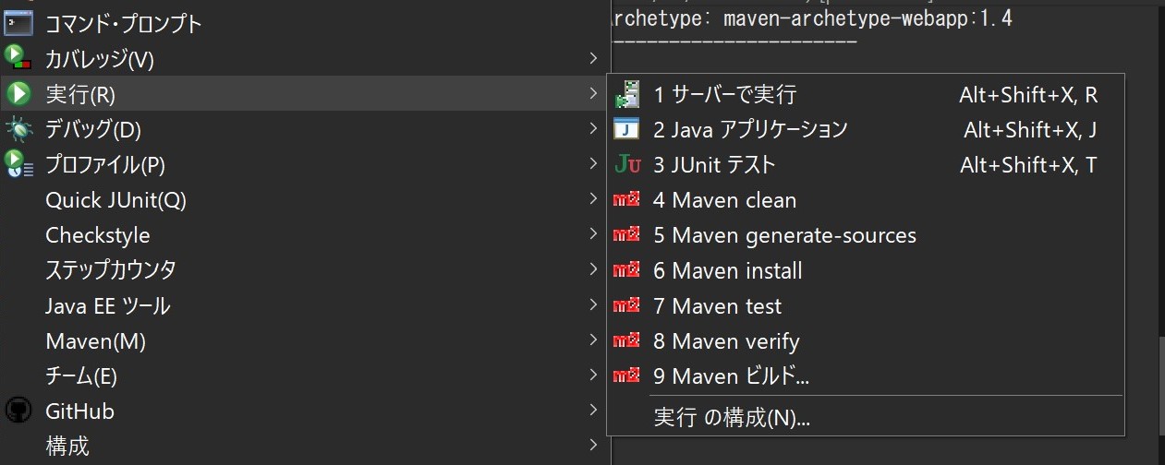The width and height of the screenshot is (1165, 465).
Task: Click the m2 icon beside Maven test
Action: pos(627,305)
